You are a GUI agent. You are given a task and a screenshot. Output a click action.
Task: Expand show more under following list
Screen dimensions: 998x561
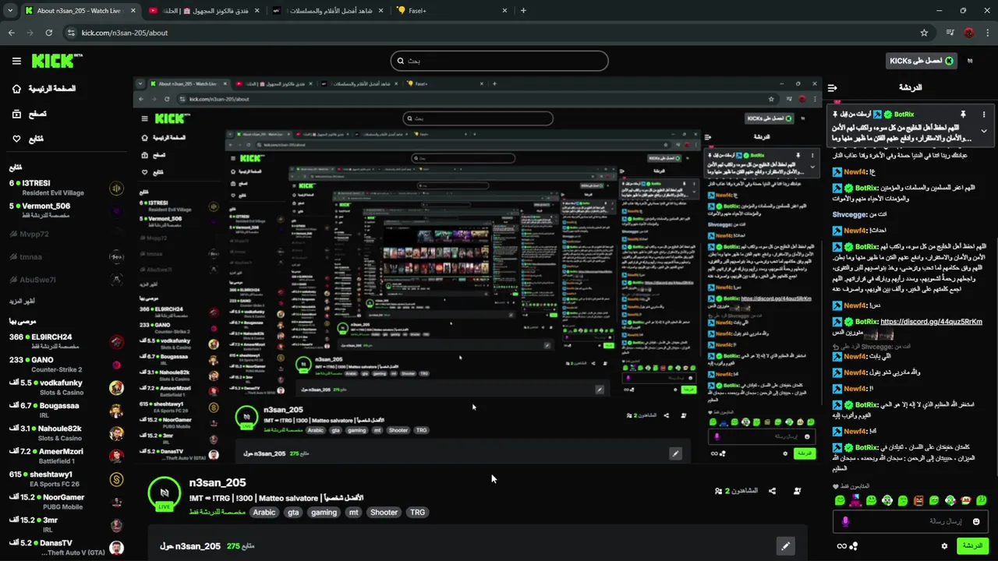(x=23, y=301)
